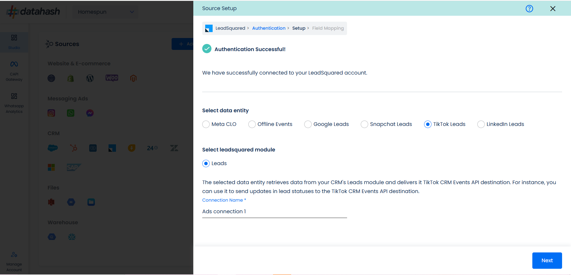Go back to Authentication breadcrumb step
This screenshot has width=571, height=275.
pyautogui.click(x=269, y=28)
